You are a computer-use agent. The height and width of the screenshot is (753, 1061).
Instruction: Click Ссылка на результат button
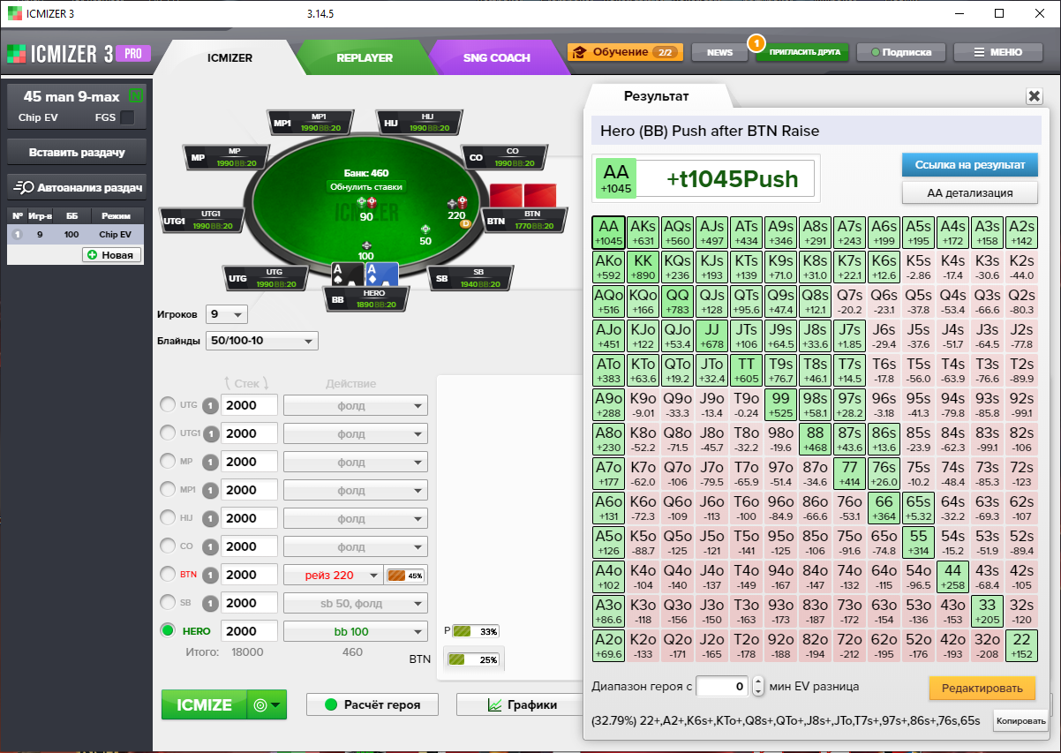pos(969,165)
